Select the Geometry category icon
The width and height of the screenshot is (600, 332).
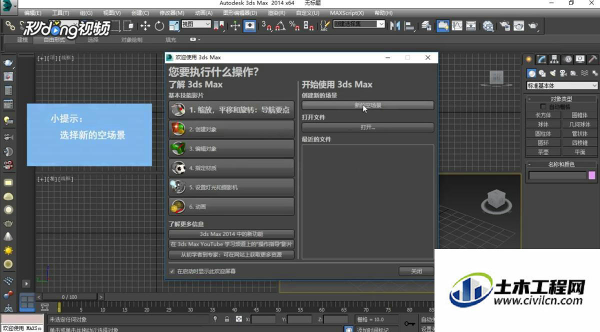coord(532,73)
